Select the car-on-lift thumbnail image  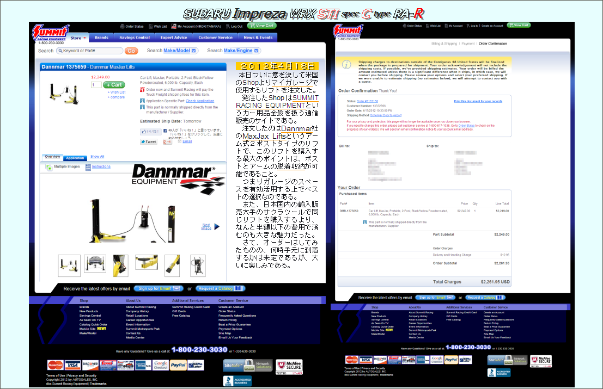tap(95, 265)
